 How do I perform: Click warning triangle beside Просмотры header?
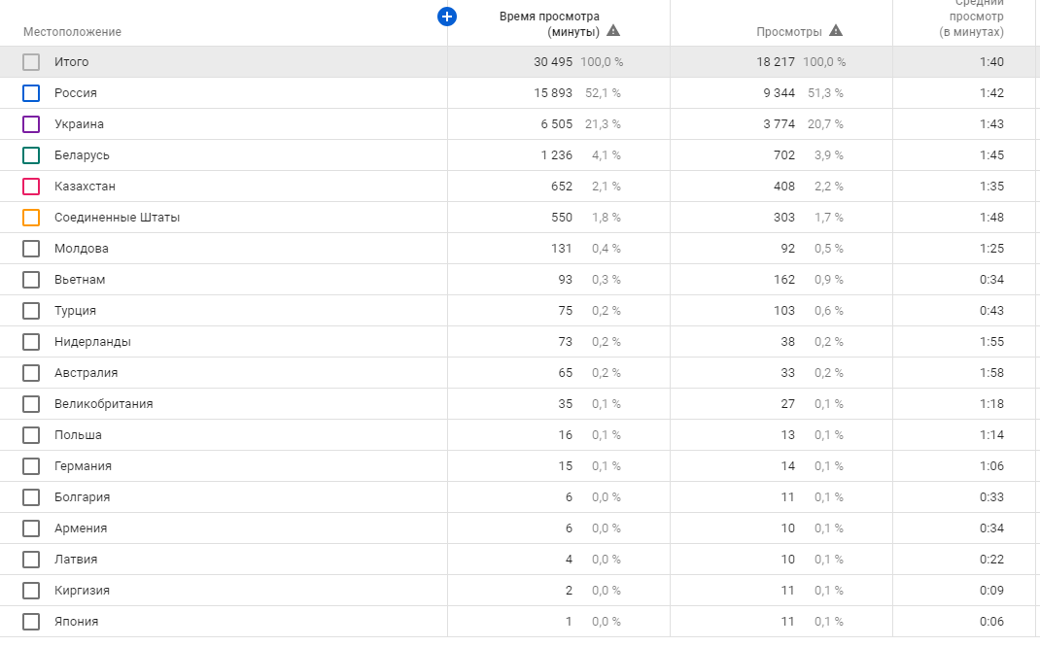[836, 31]
